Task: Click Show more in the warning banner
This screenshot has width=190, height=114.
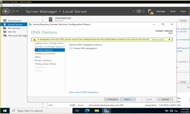Action: point(158,40)
